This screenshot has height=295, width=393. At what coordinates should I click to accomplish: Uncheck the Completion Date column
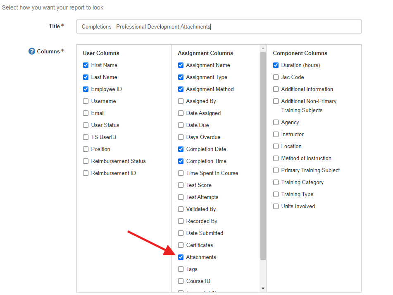tap(181, 149)
